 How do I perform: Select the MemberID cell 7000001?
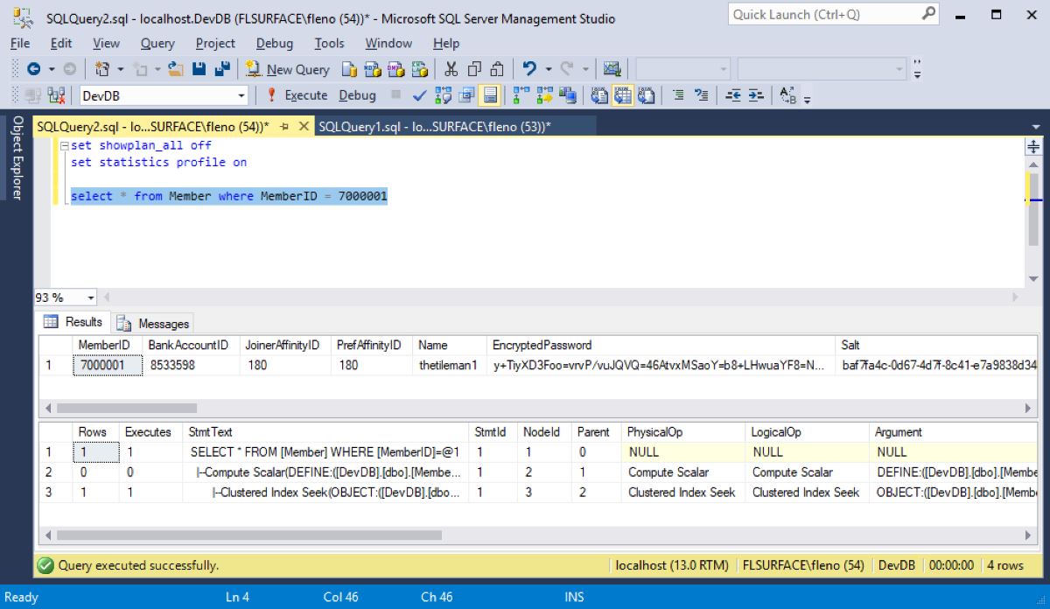click(x=108, y=365)
